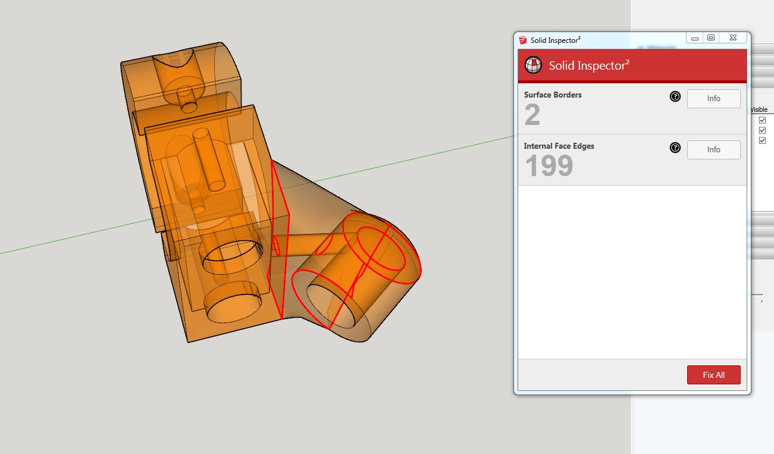The image size is (774, 454).
Task: Open help icon for Internal Face Edges
Action: click(675, 148)
